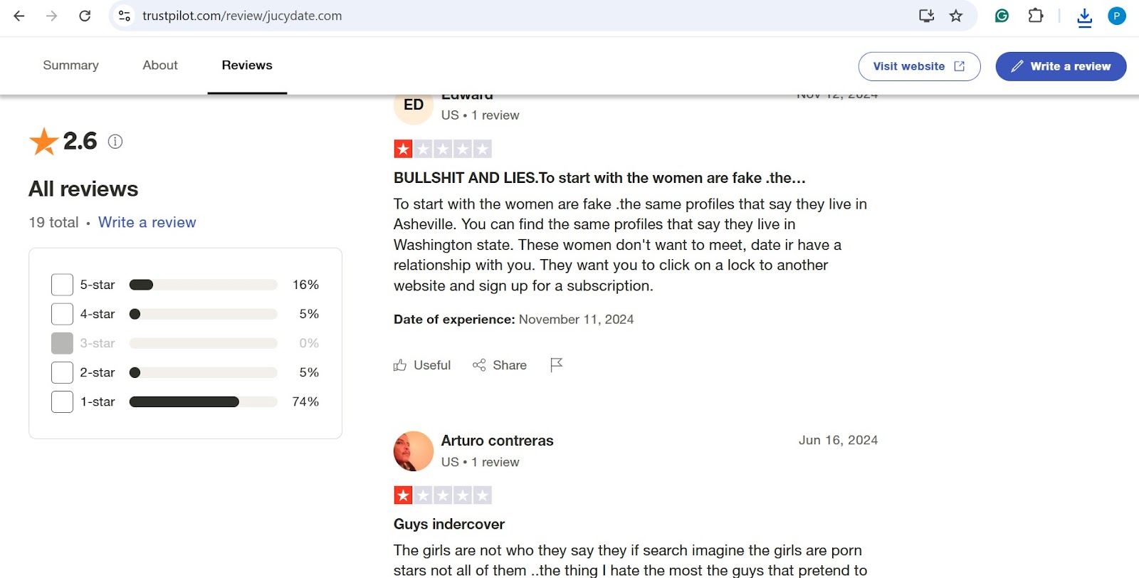Switch to the Summary tab
This screenshot has height=578, width=1139.
pos(70,65)
